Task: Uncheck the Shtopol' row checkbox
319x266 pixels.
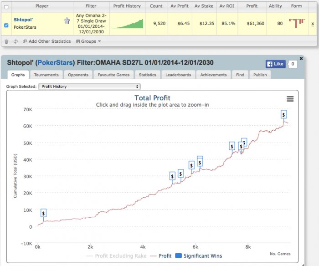Action: 6,26
